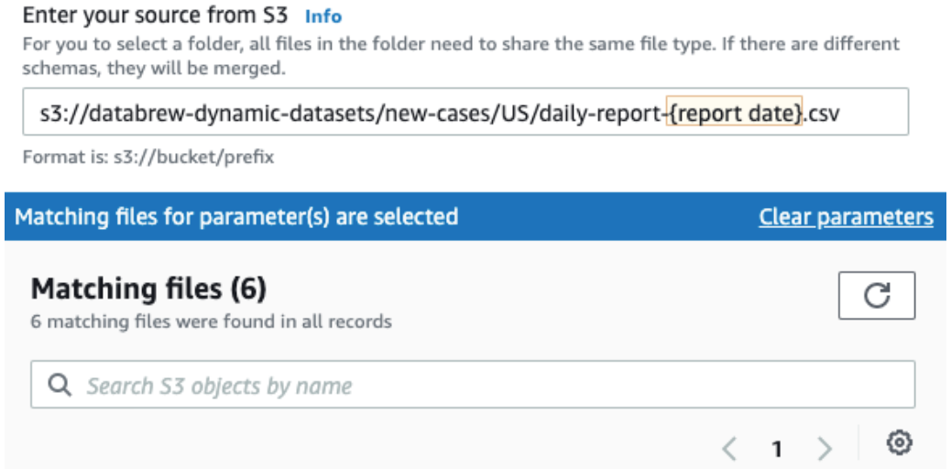
Task: Click the Matching files (6) heading
Action: tap(148, 289)
